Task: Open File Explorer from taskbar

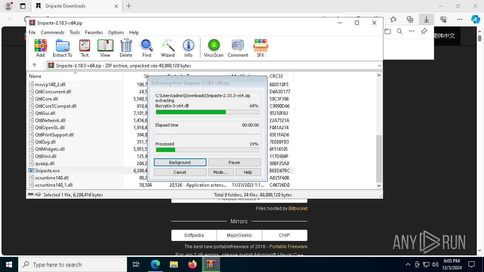Action: click(174, 264)
